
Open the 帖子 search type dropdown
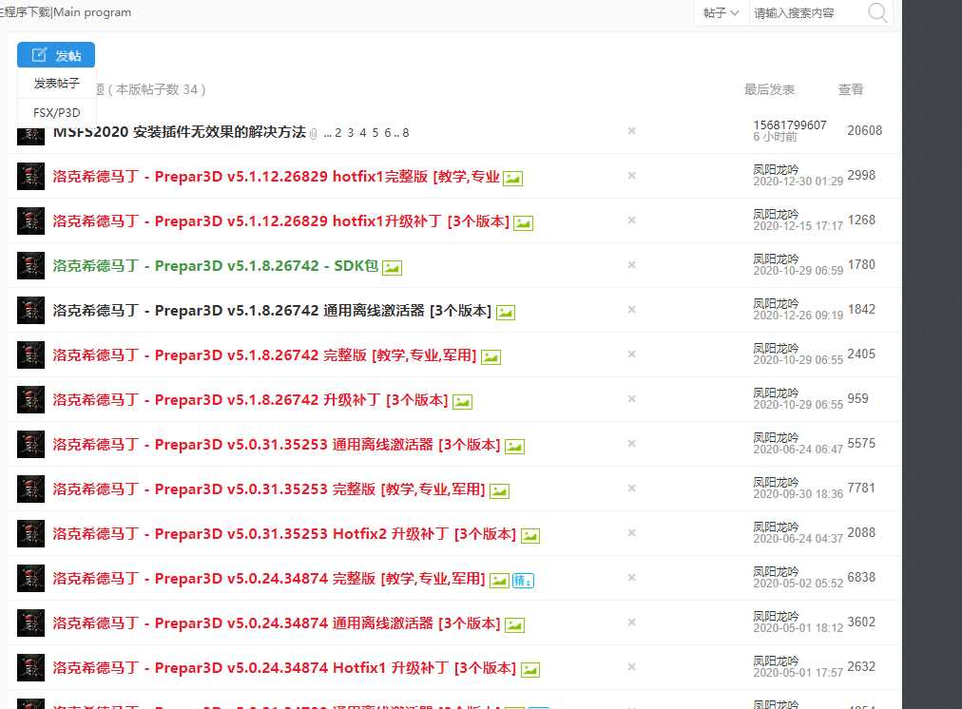coord(721,13)
